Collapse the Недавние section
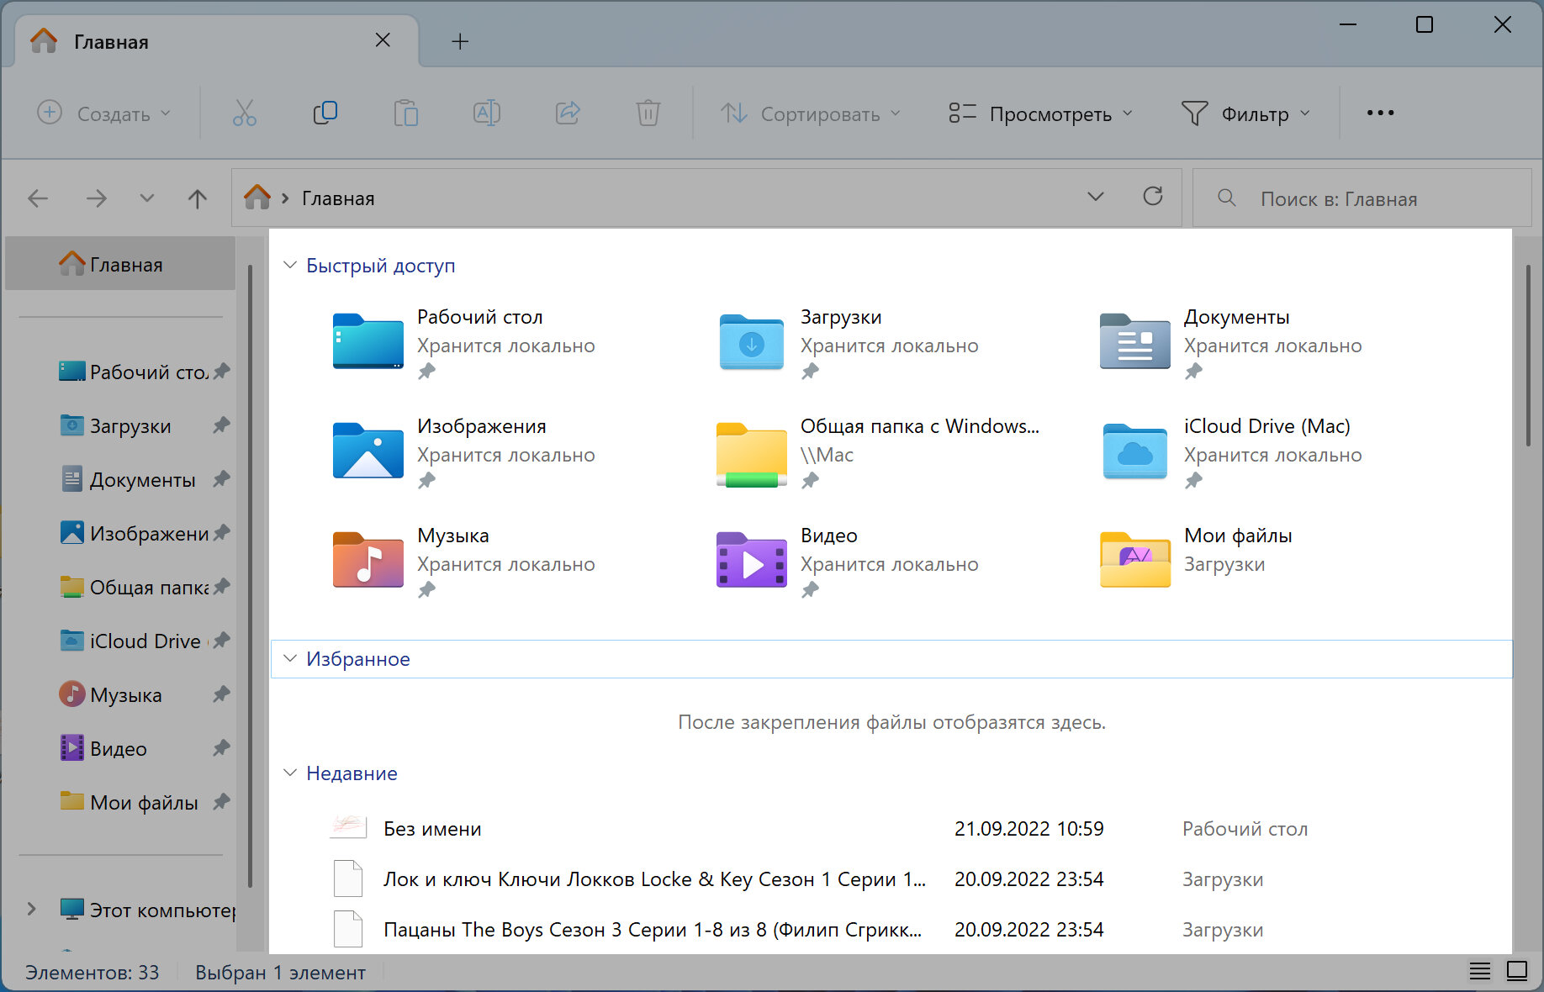 (x=290, y=773)
